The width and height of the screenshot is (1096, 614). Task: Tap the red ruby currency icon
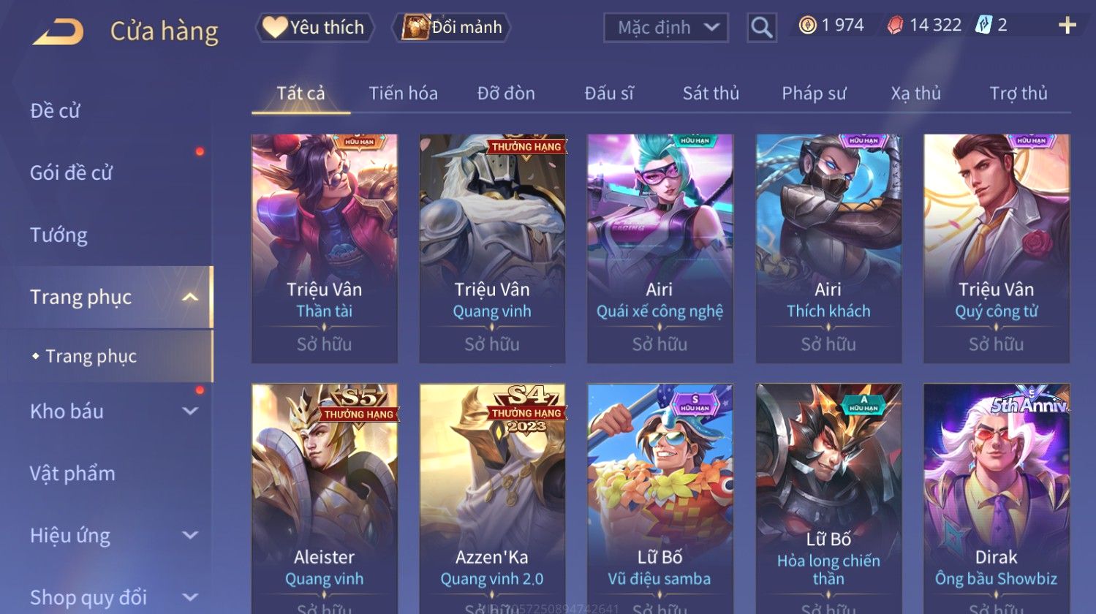(x=895, y=26)
